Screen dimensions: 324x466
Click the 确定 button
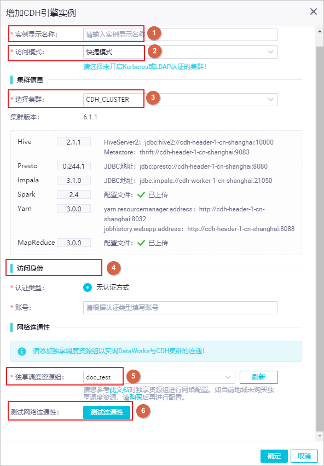click(x=274, y=456)
